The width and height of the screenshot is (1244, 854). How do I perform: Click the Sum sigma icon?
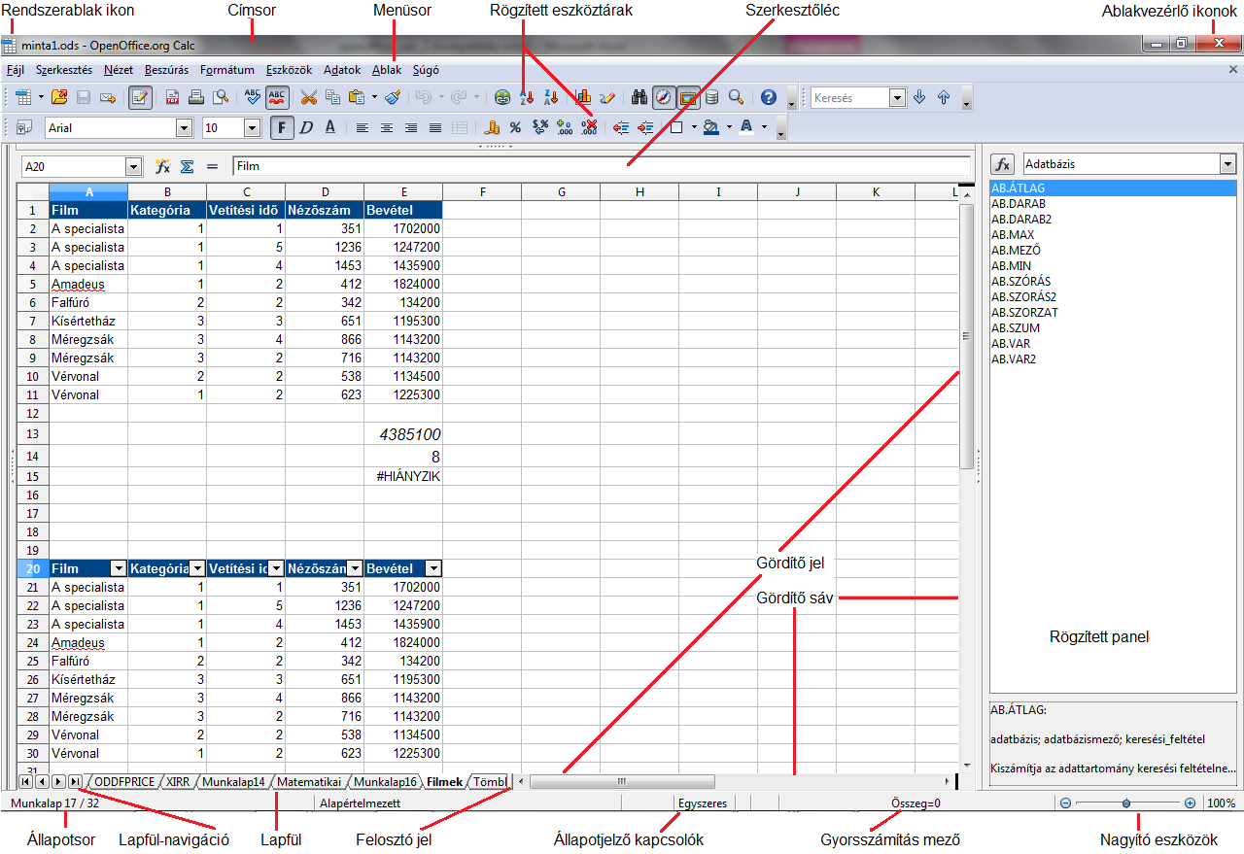tap(188, 166)
